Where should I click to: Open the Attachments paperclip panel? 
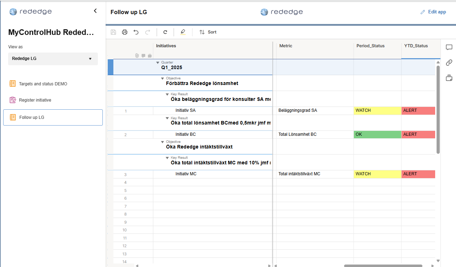pos(449,63)
